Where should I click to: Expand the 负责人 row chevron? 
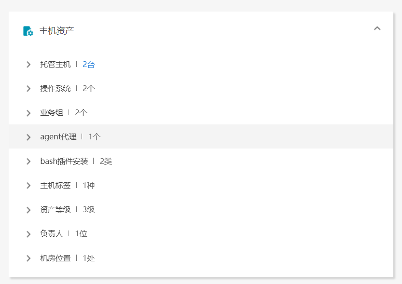[x=28, y=234]
